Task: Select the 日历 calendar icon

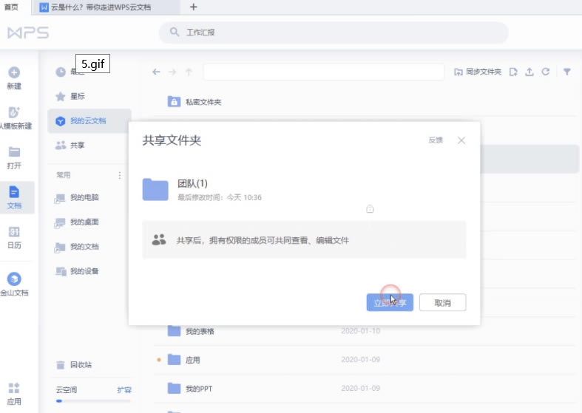Action: coord(14,232)
